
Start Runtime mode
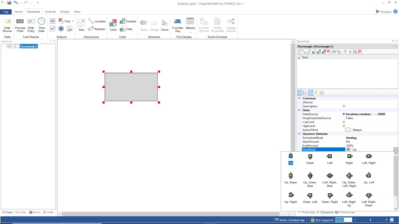click(x=384, y=12)
